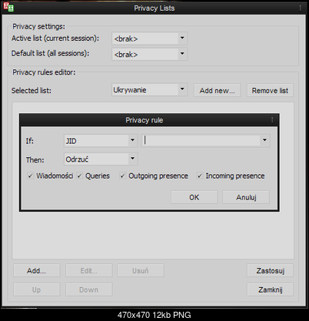309x321 pixels.
Task: Expand the Selected list dropdown showing Ukrywanie
Action: (149, 89)
